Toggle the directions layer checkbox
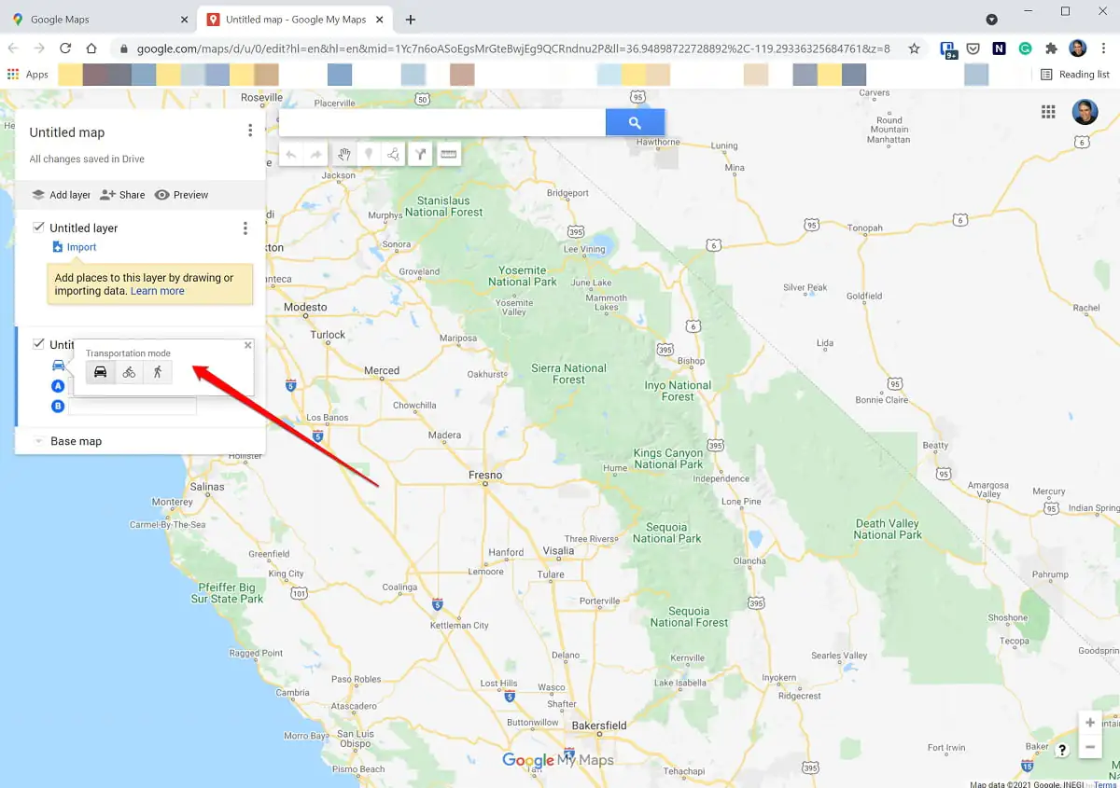 [x=38, y=344]
